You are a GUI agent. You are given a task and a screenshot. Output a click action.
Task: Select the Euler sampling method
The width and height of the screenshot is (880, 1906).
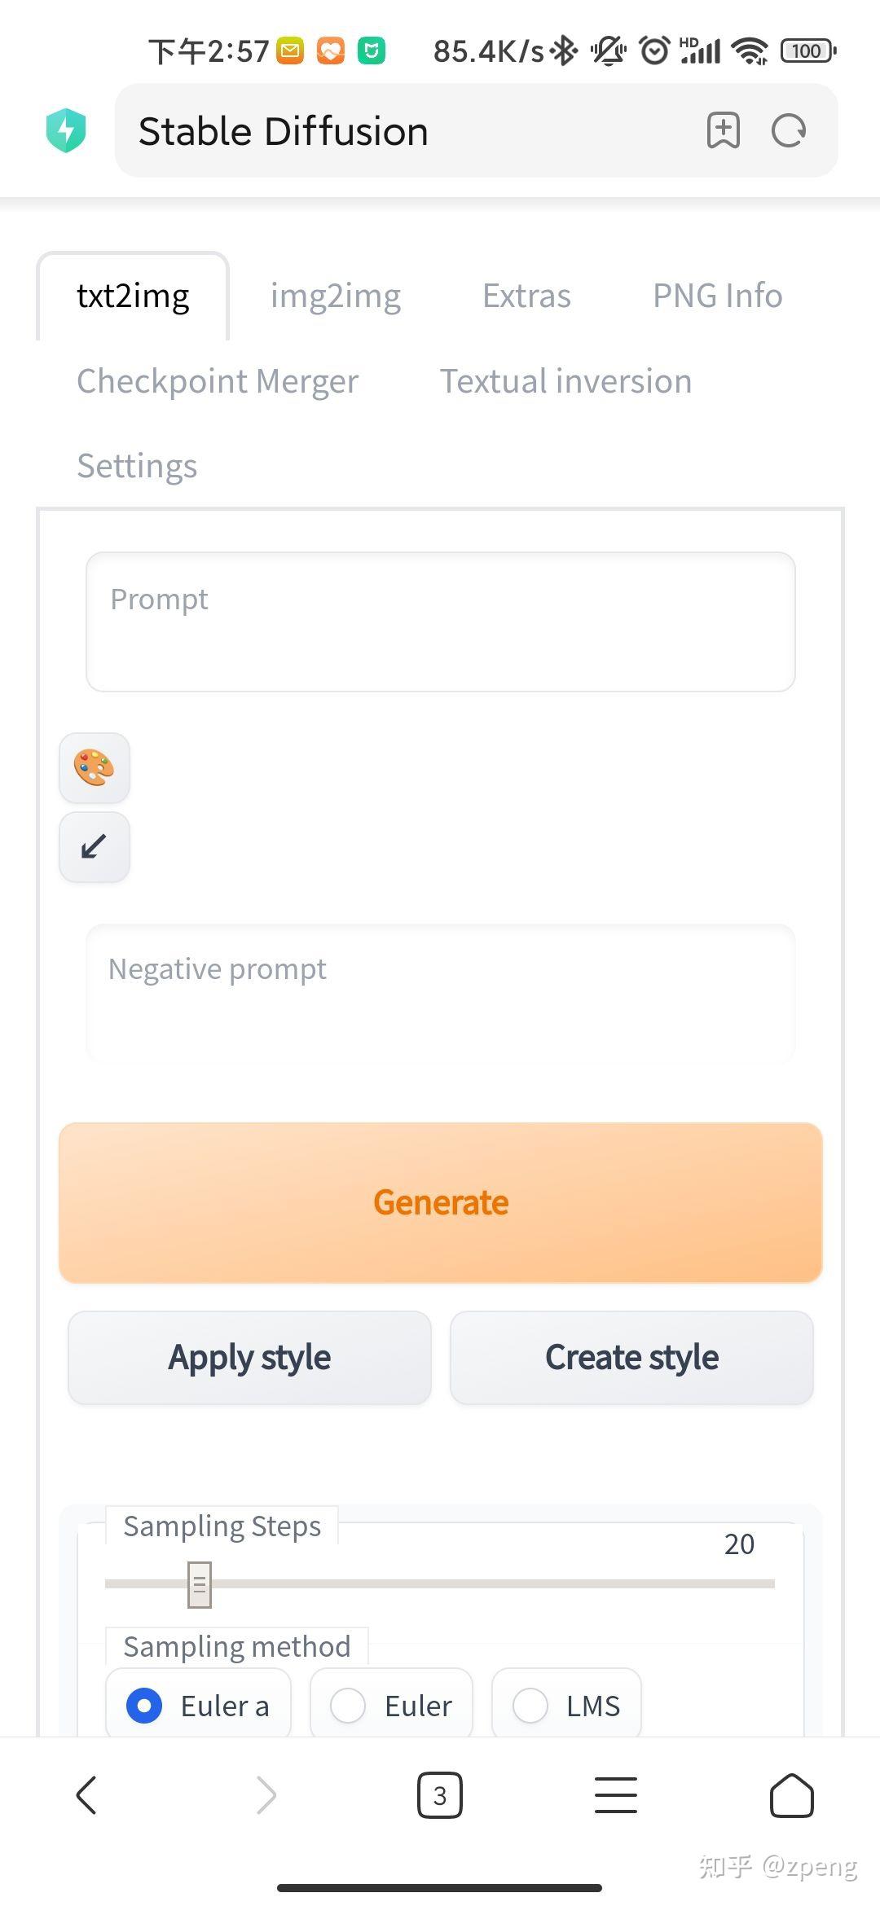coord(348,1706)
